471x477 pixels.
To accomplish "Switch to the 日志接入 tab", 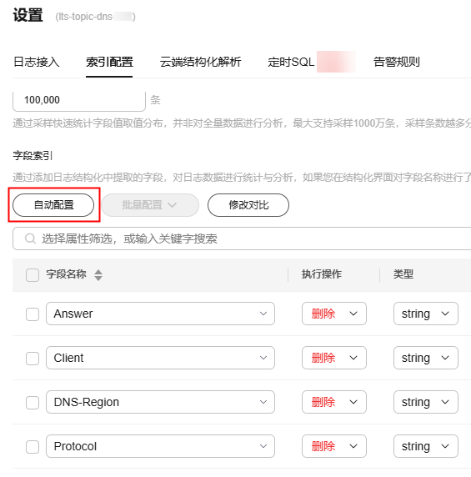I will (37, 62).
